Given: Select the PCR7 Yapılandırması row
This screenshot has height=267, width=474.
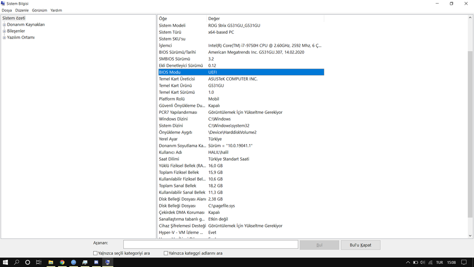Looking at the screenshot, I should pyautogui.click(x=241, y=112).
